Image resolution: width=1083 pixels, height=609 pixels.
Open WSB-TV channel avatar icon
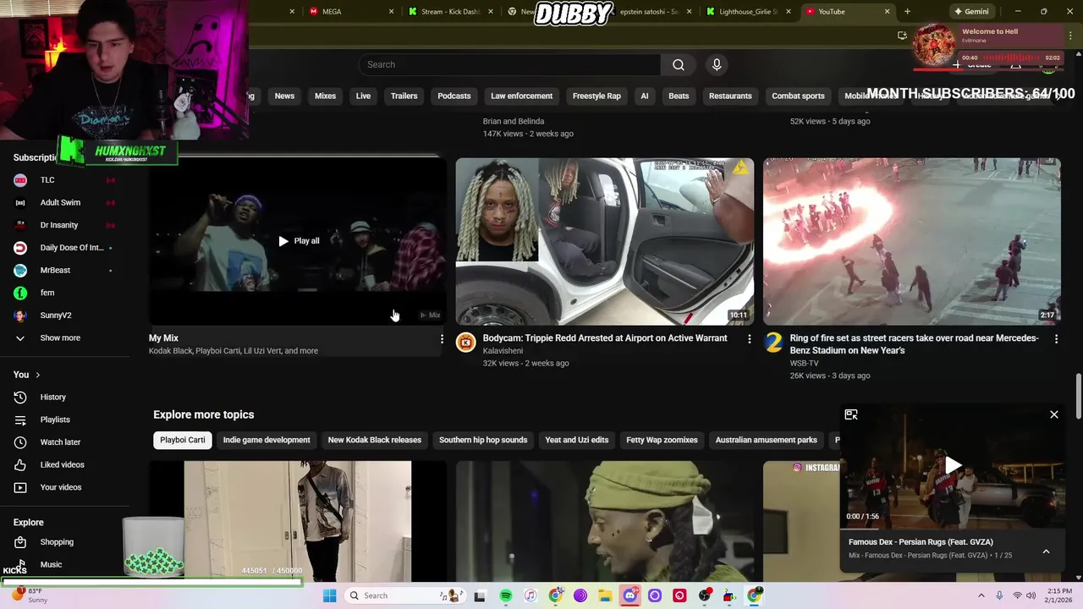pyautogui.click(x=772, y=342)
